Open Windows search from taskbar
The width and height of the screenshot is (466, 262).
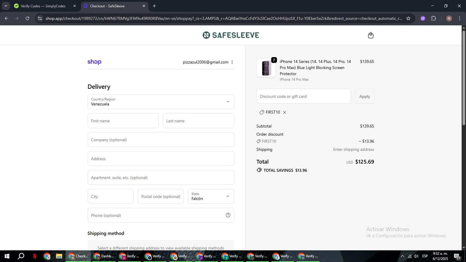21,256
